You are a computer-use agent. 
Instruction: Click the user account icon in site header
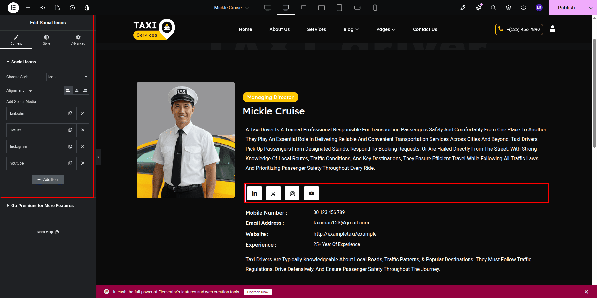(x=553, y=29)
